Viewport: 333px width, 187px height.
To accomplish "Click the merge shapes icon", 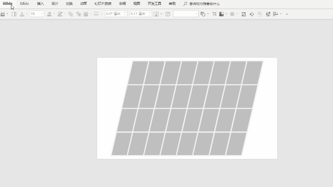I will click(203, 14).
